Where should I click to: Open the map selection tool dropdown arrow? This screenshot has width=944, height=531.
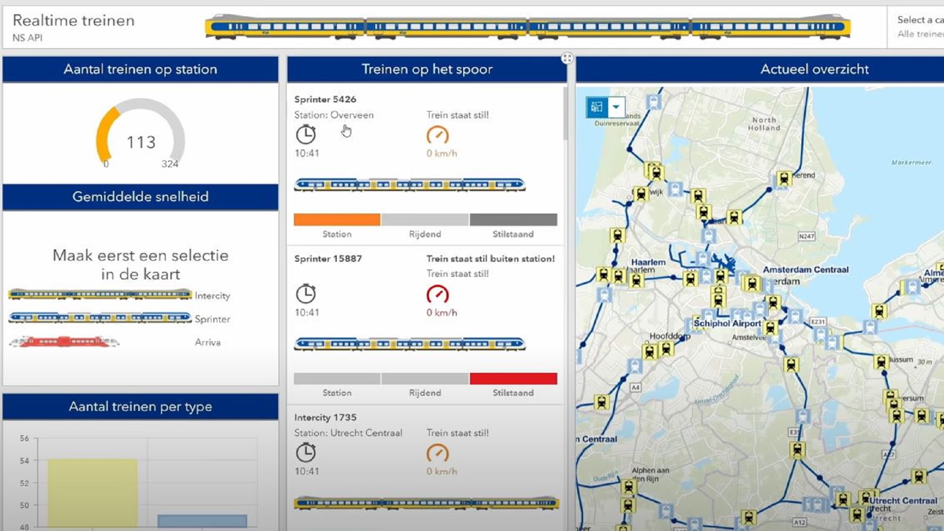click(x=616, y=107)
